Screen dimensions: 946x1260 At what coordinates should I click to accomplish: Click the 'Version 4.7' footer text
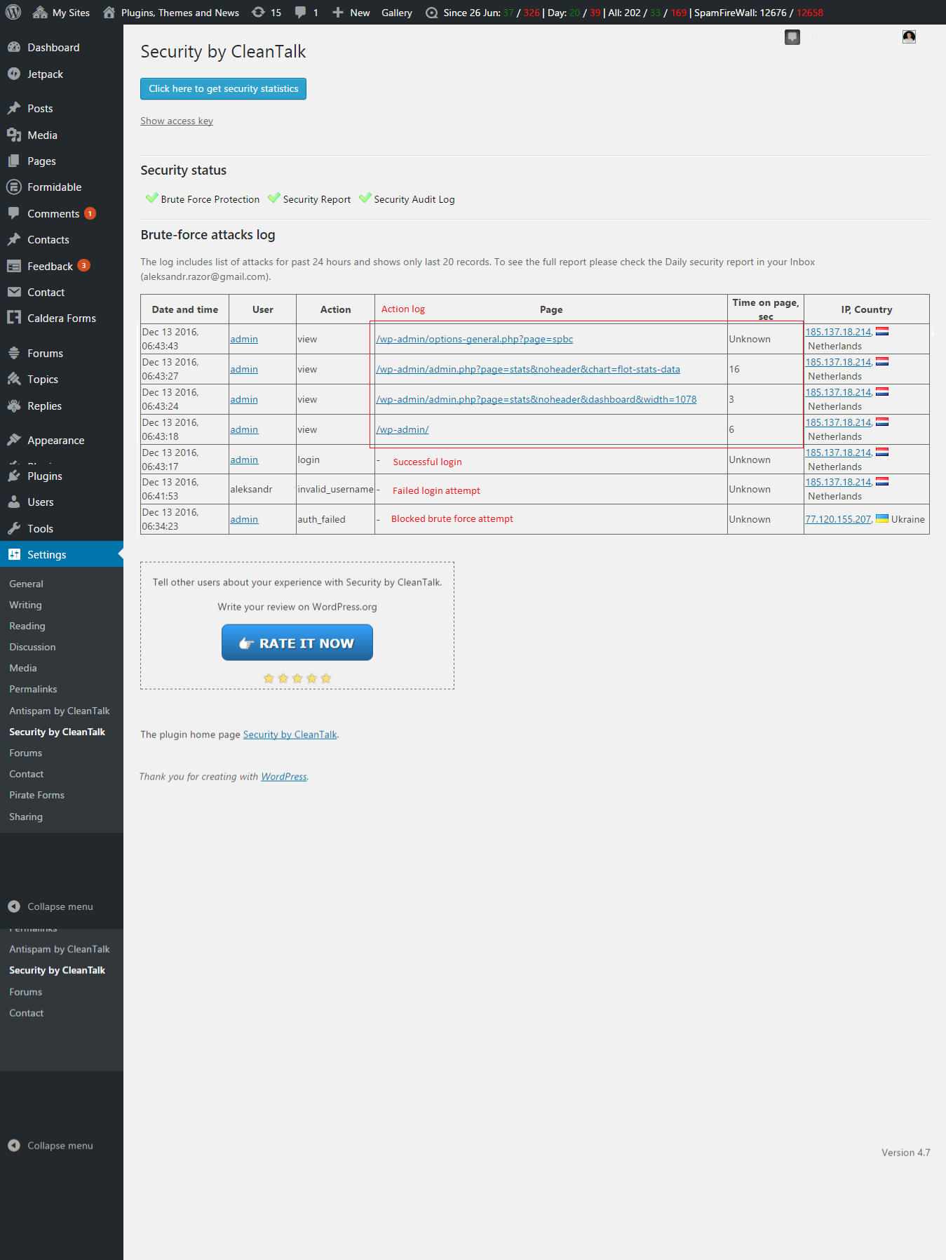[906, 1153]
